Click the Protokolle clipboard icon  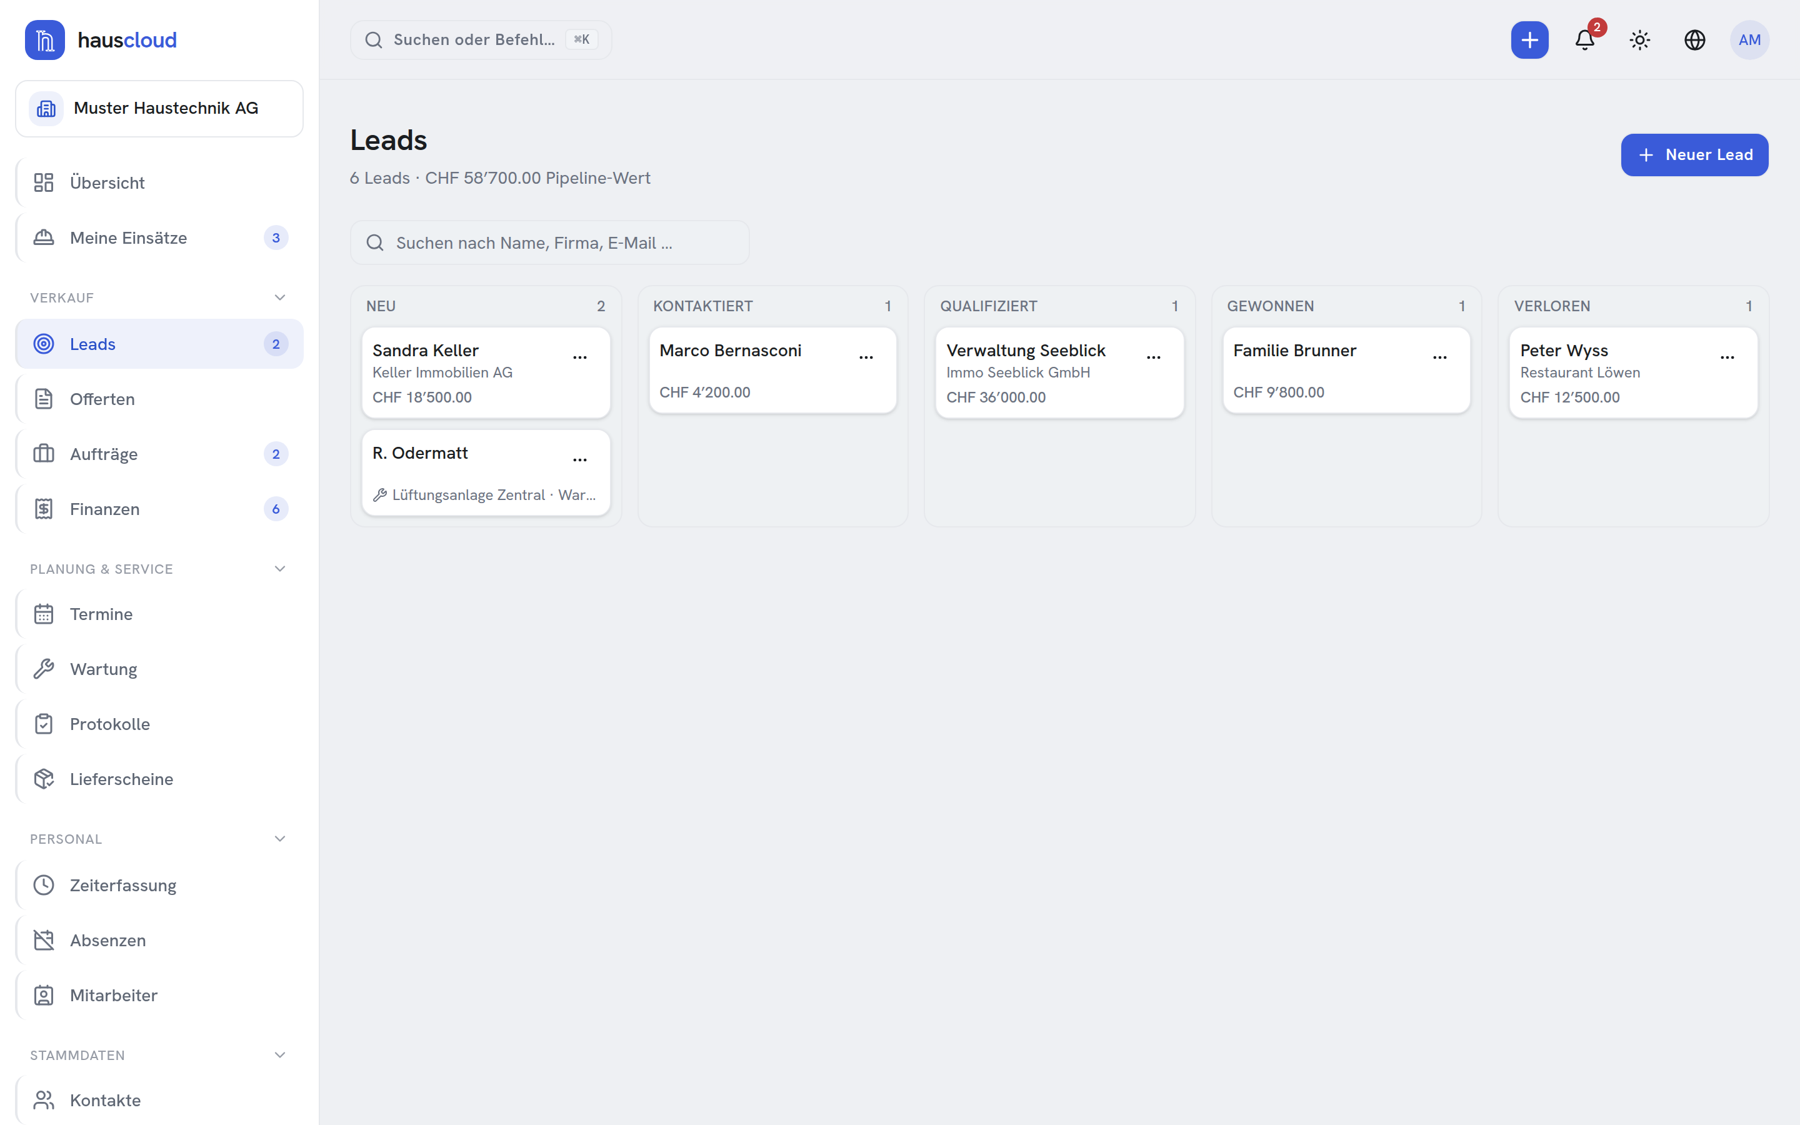(44, 724)
